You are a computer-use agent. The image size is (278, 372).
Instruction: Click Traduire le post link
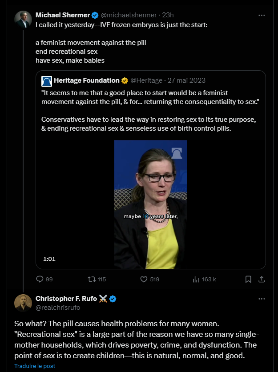pyautogui.click(x=35, y=366)
